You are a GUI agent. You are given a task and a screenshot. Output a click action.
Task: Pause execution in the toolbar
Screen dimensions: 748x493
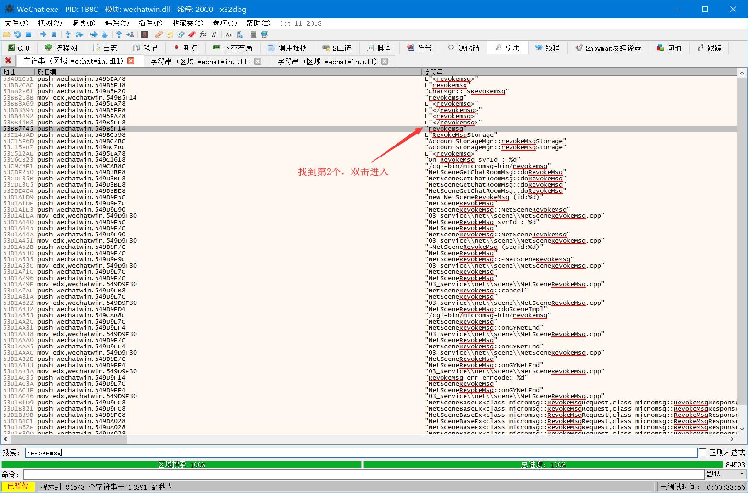coord(54,34)
